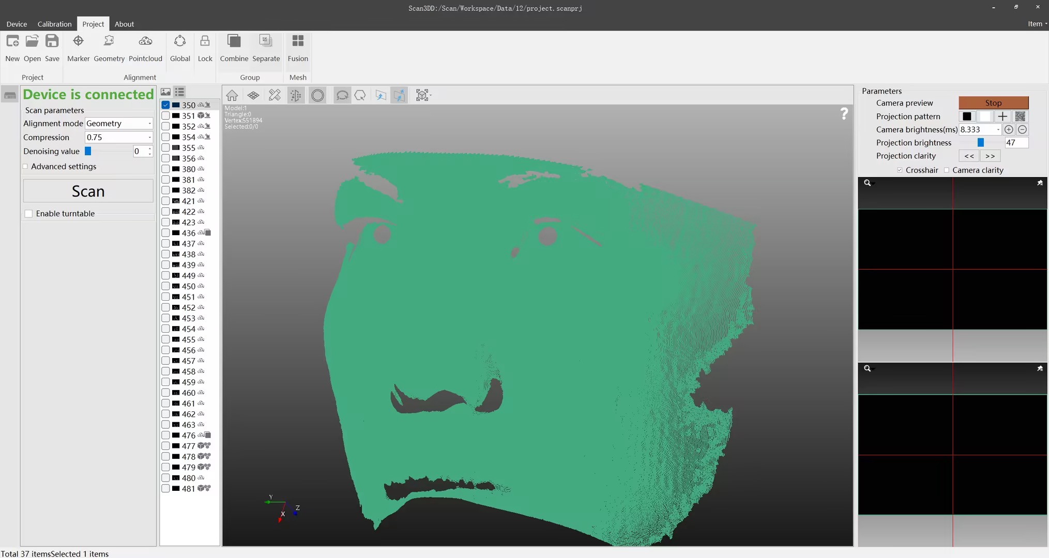The width and height of the screenshot is (1049, 558).
Task: Click the scanner device sidebar icon
Action: click(10, 95)
